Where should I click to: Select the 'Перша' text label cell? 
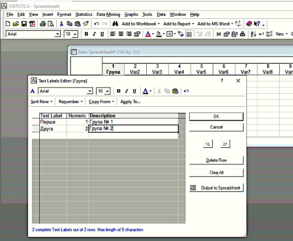point(53,122)
